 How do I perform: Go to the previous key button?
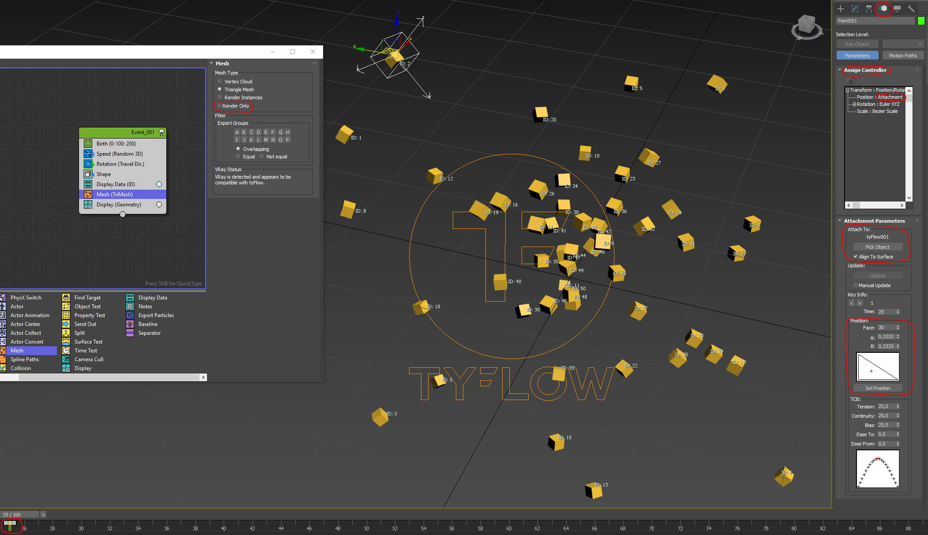852,303
